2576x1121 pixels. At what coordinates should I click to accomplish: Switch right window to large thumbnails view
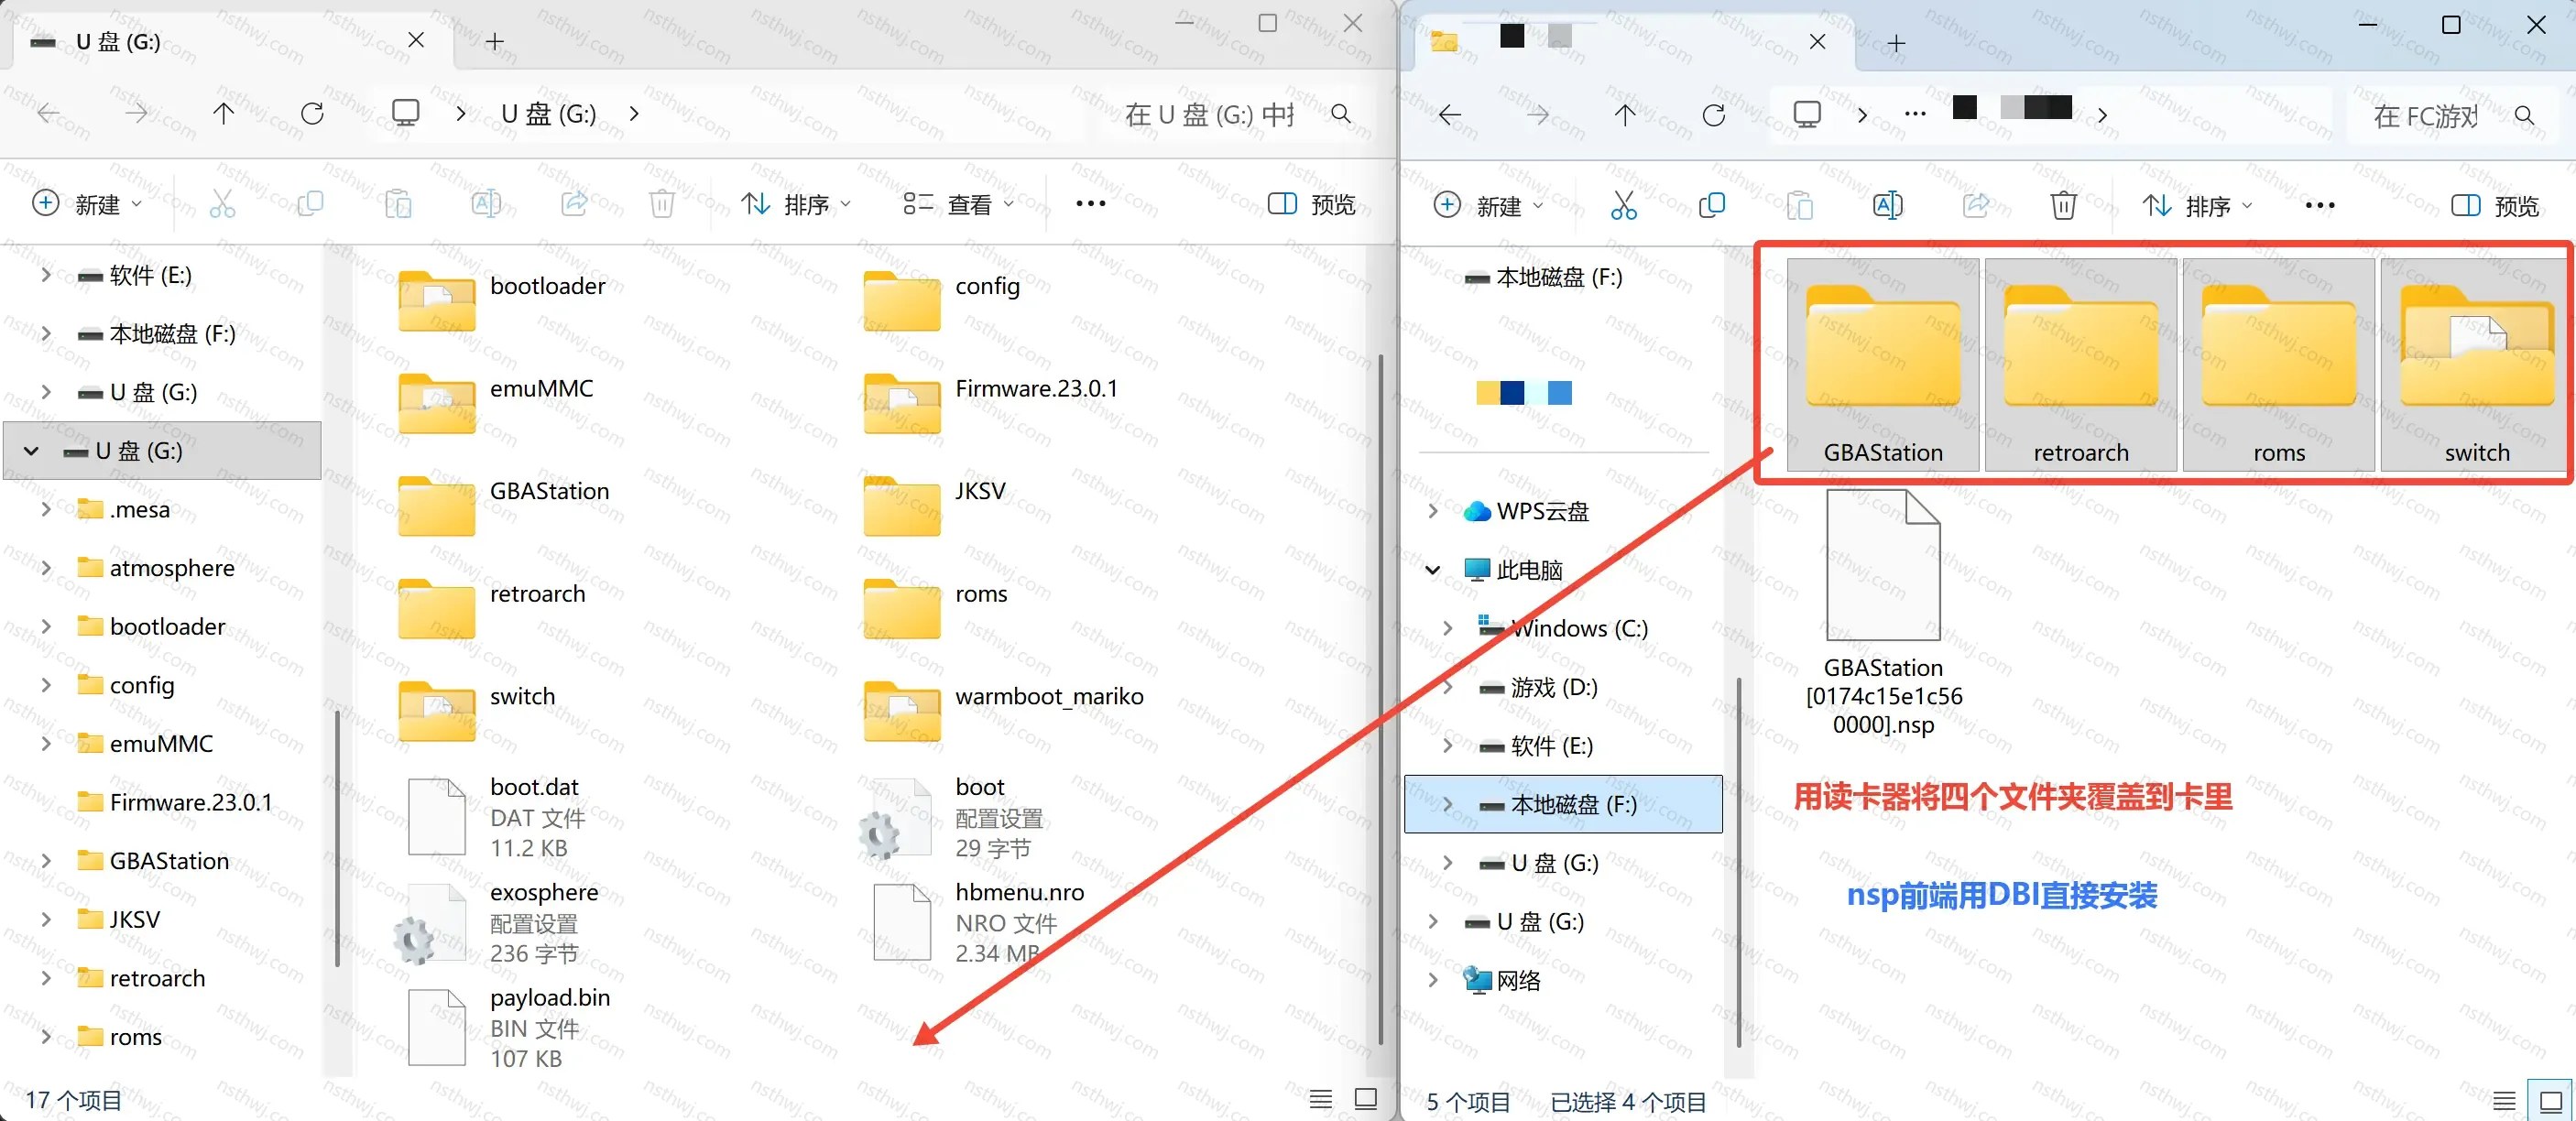[2550, 1101]
